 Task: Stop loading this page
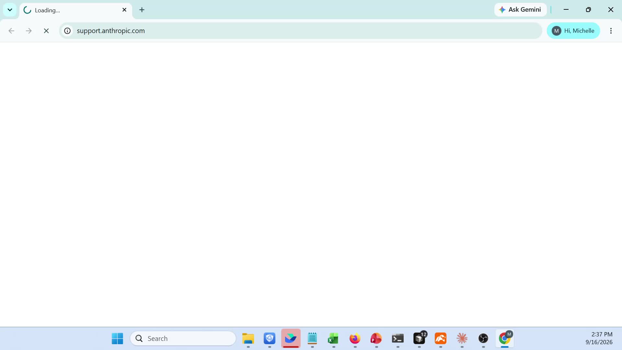(x=46, y=31)
